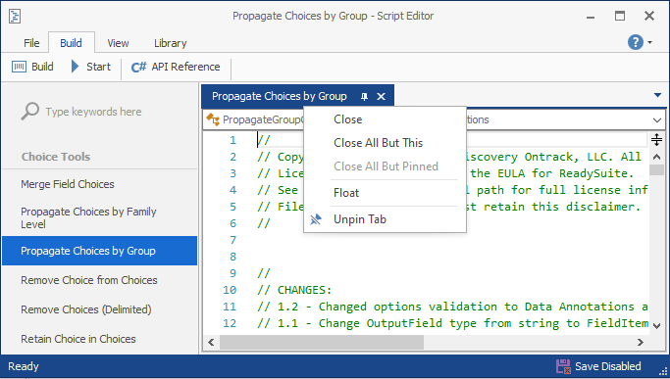
Task: Select Remove Choices (Delimited) script
Action: 99,309
